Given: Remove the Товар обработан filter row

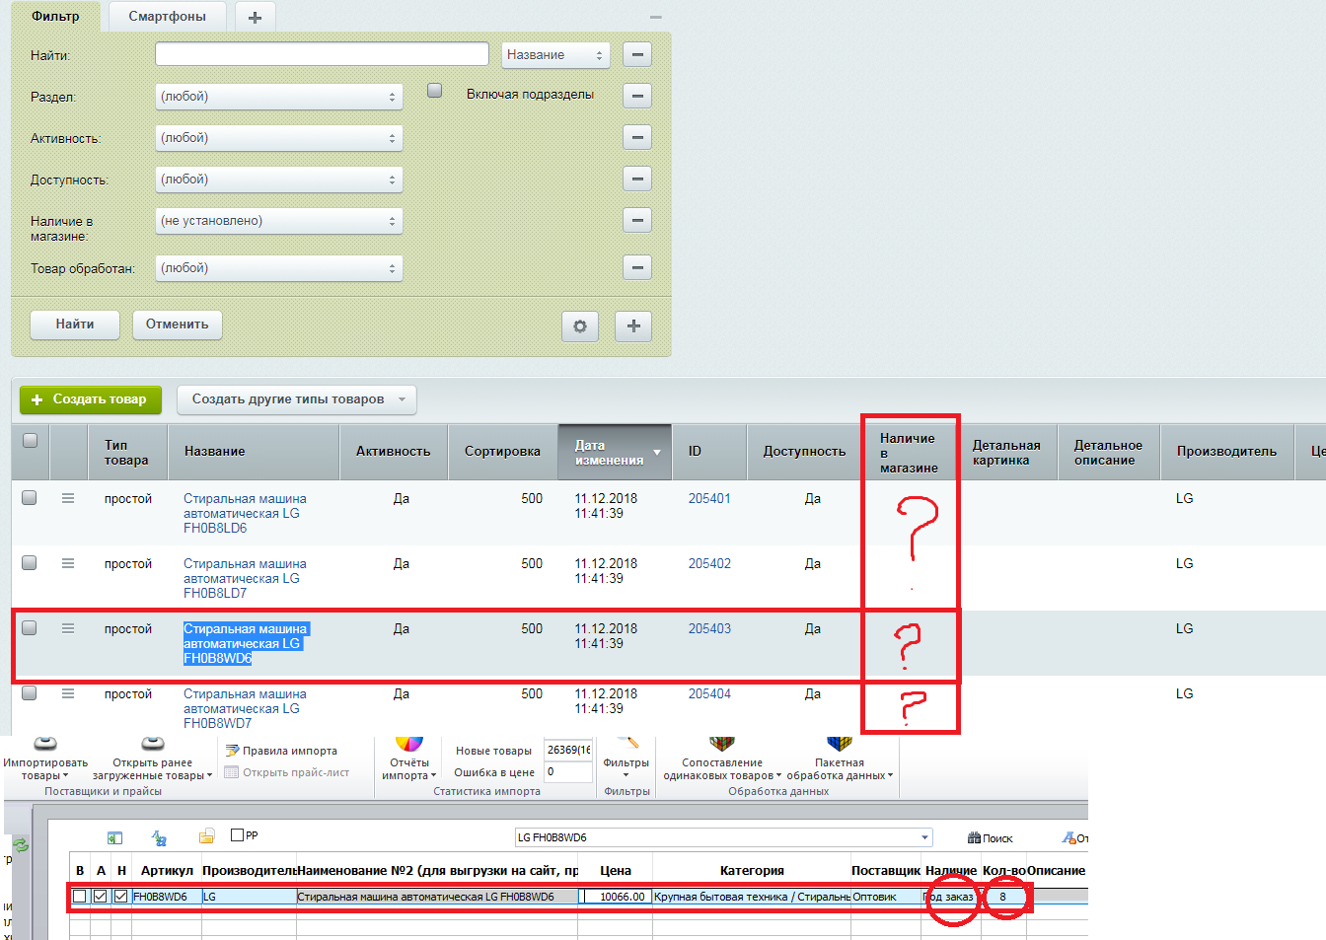Looking at the screenshot, I should coord(637,267).
